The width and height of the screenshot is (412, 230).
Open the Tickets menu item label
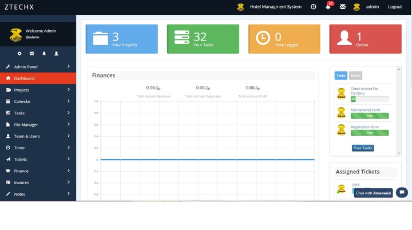click(x=21, y=159)
